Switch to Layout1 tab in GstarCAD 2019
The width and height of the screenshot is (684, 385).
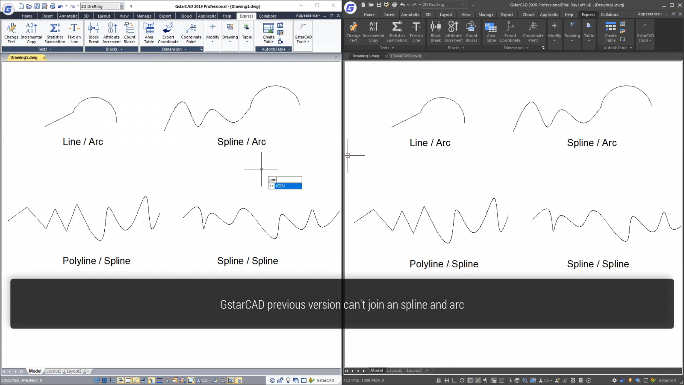(53, 371)
